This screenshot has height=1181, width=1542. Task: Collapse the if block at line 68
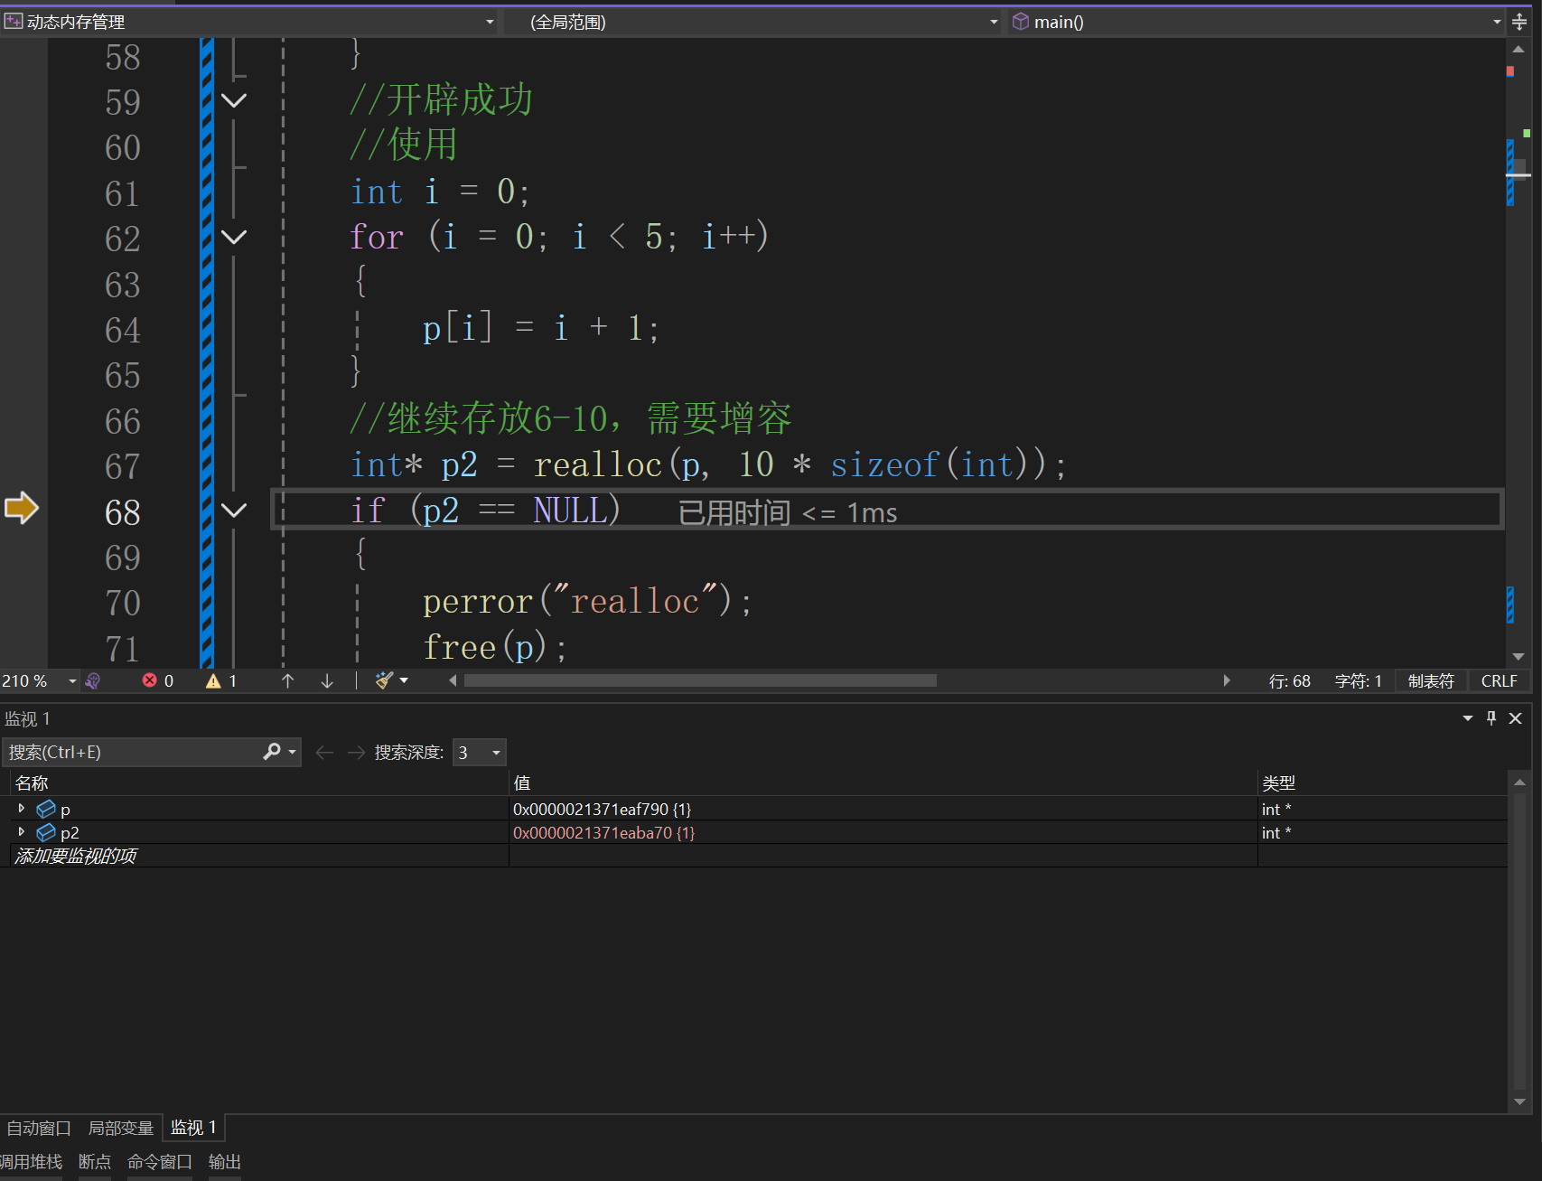[x=234, y=511]
